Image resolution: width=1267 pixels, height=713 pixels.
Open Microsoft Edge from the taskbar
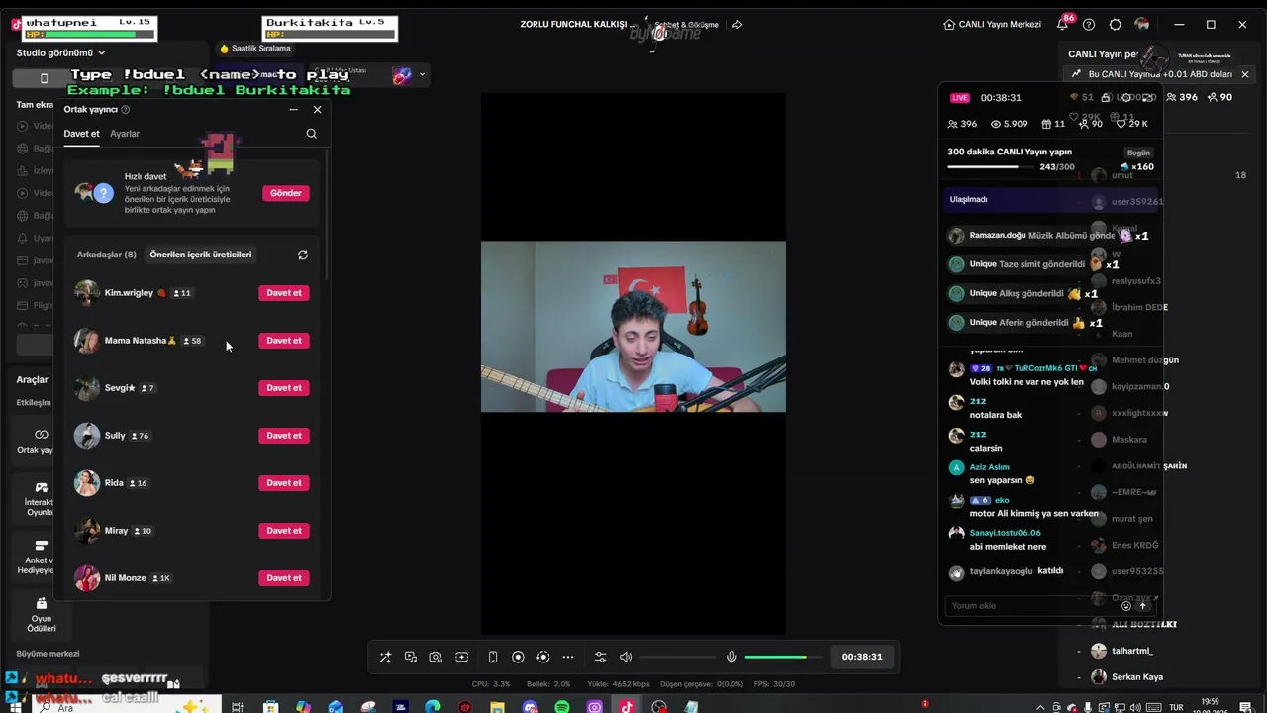tap(433, 707)
